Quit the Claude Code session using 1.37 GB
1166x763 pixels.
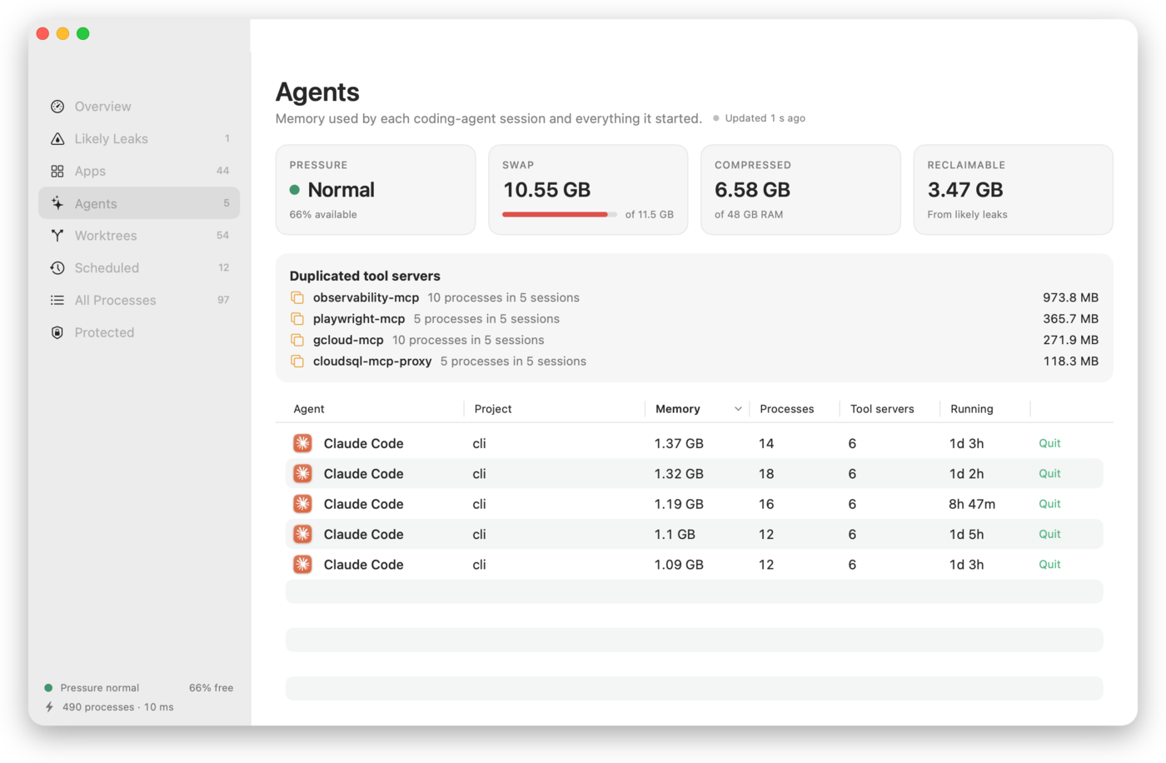1049,443
